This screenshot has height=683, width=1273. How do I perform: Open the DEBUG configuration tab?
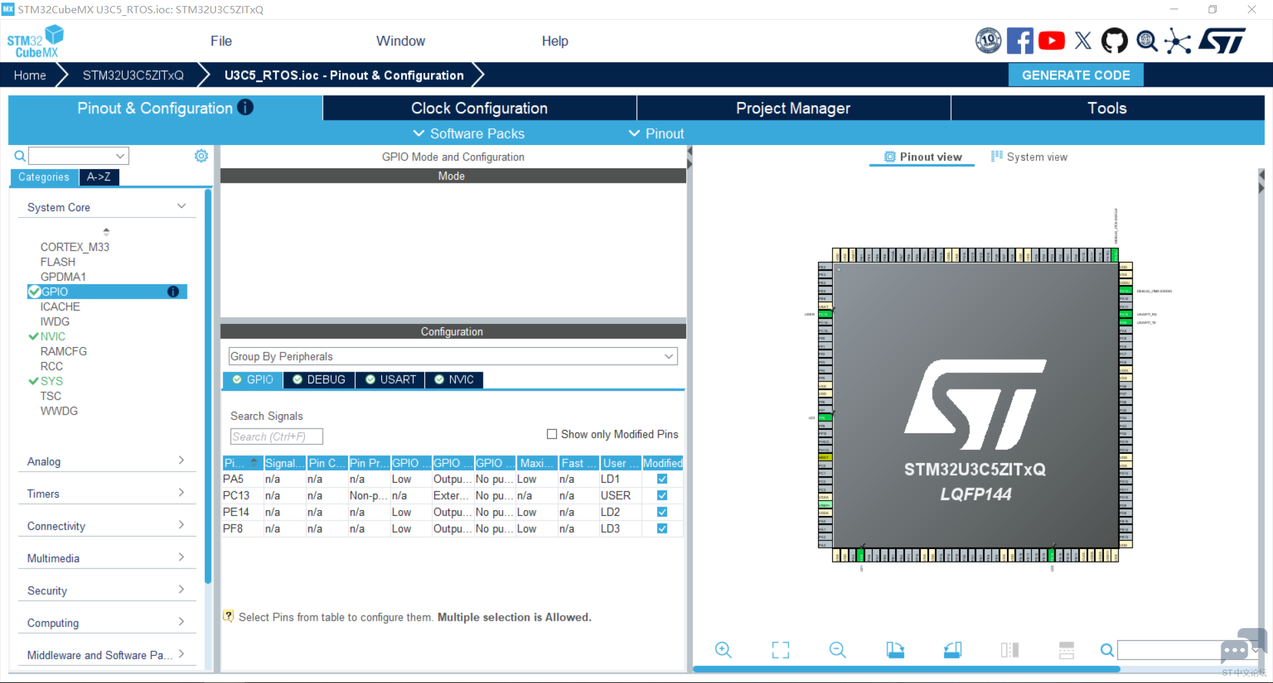pyautogui.click(x=319, y=380)
